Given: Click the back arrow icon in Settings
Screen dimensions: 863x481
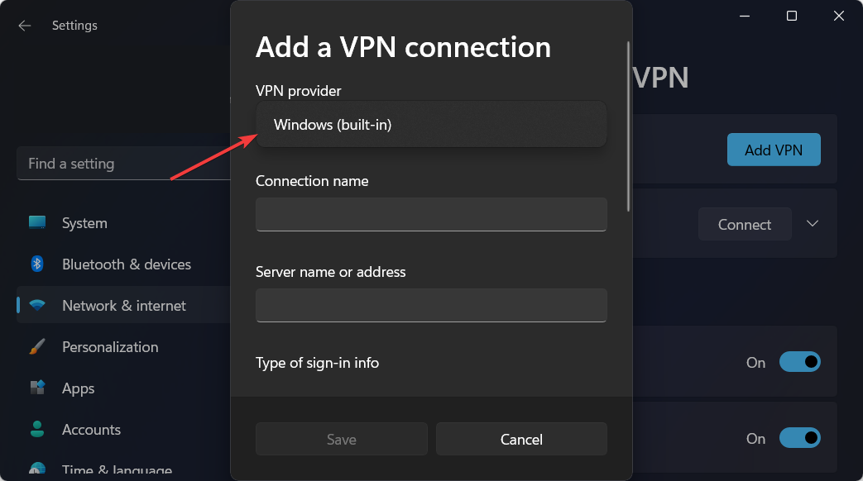Looking at the screenshot, I should point(25,26).
